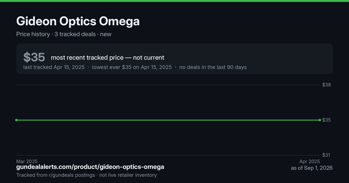Click the Apr 2025 axis date
The image size is (349, 183).
click(x=309, y=162)
